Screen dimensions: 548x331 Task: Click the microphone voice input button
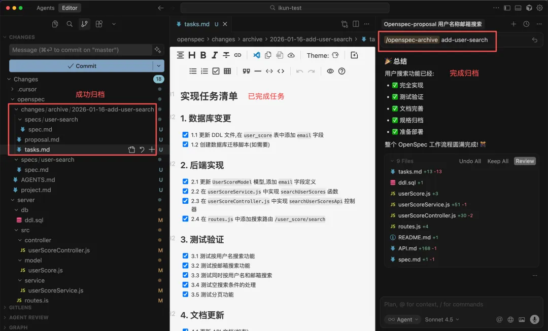tap(534, 319)
